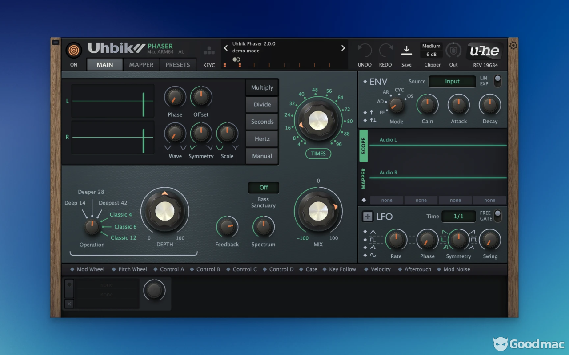Click the large MIX knob
Viewport: 569px width, 355px height.
point(318,211)
